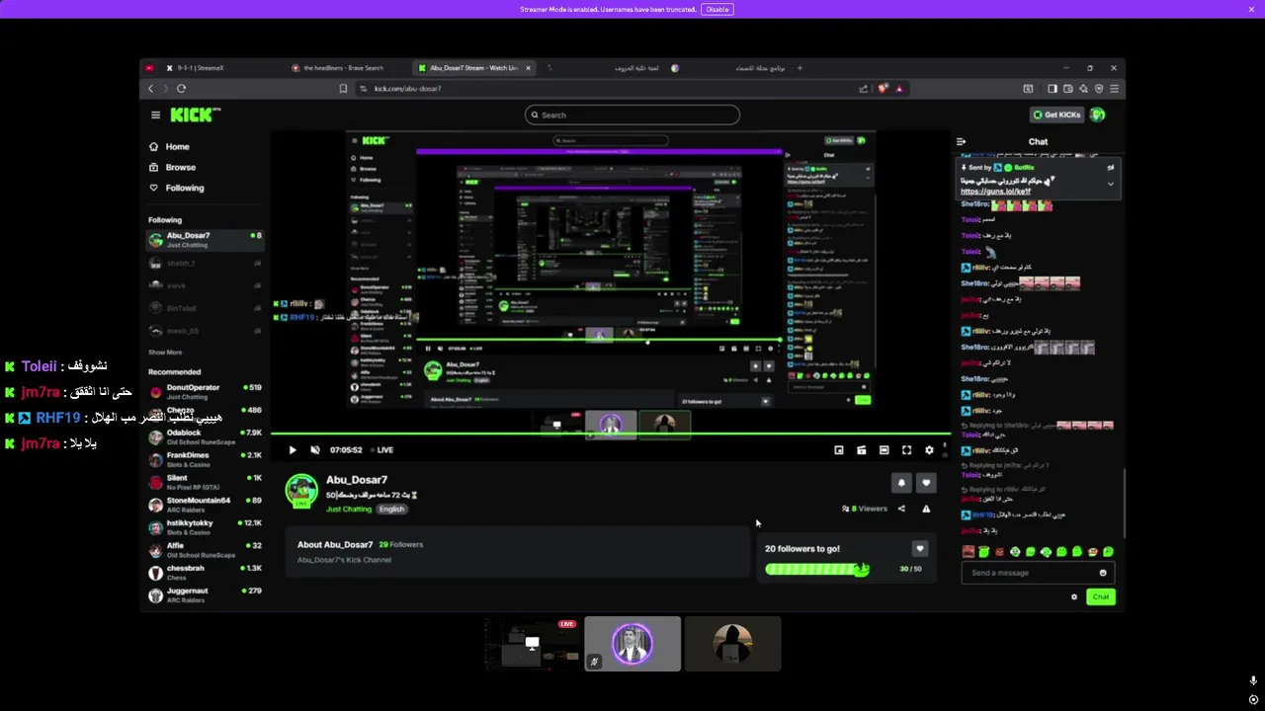The image size is (1265, 711).
Task: Reload the page in the browser
Action: 182,89
